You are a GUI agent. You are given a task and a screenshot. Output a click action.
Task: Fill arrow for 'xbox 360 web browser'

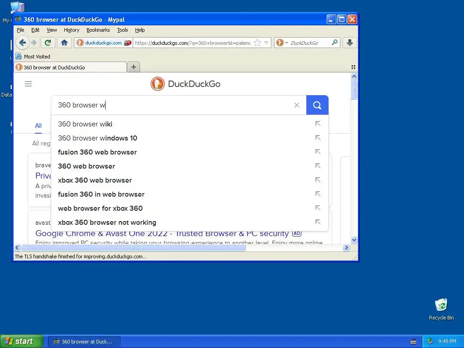318,180
